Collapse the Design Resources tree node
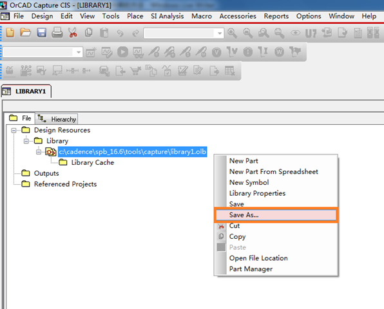Viewport: 384px width, 309px height. click(14, 130)
